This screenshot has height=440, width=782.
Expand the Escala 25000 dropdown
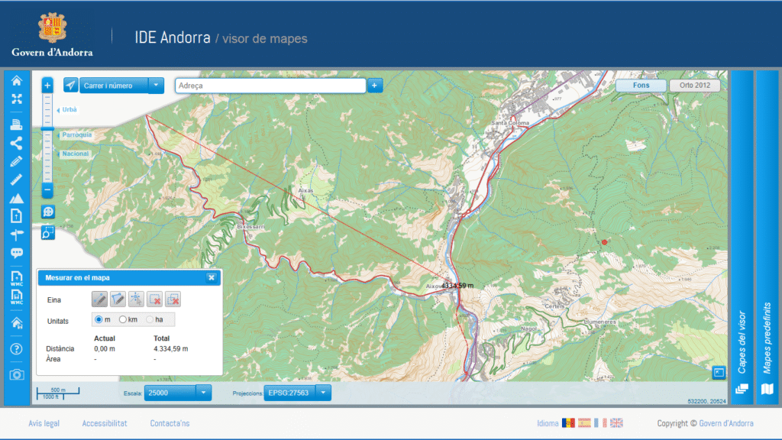(x=203, y=393)
